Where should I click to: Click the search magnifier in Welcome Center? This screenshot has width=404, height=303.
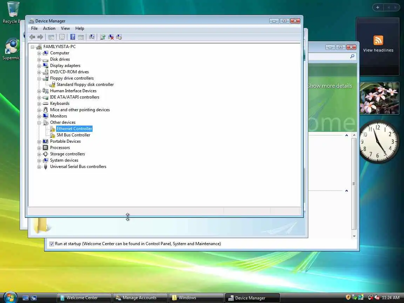point(352,56)
